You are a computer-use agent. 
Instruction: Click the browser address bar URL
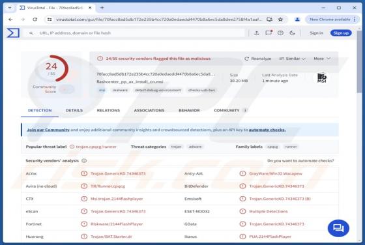coord(159,20)
